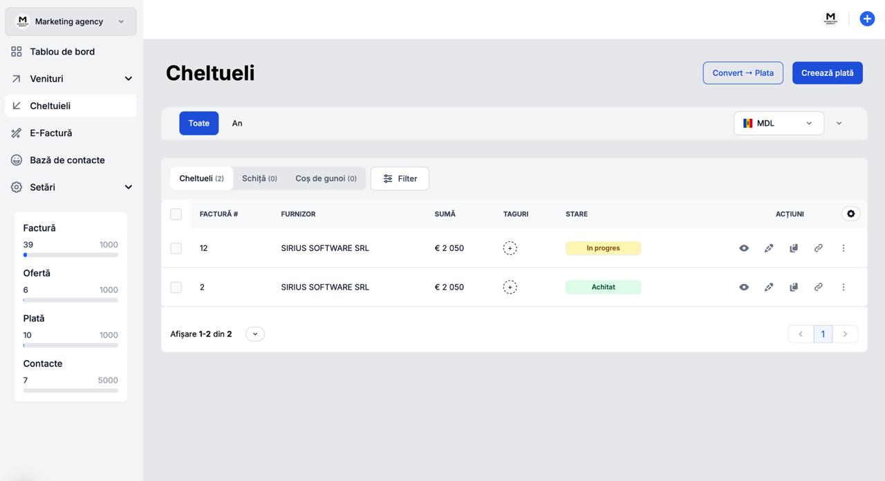
Task: Select the checkbox for invoice 12
Action: pos(176,248)
